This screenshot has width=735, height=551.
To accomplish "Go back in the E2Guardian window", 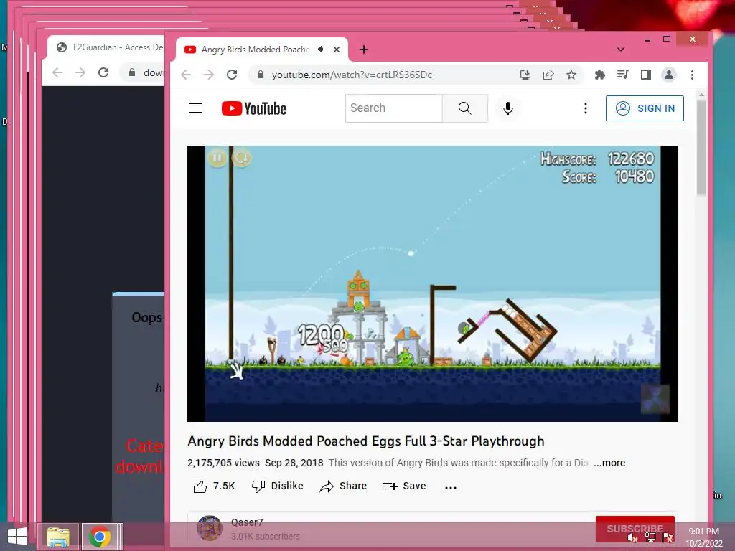I will click(x=57, y=72).
